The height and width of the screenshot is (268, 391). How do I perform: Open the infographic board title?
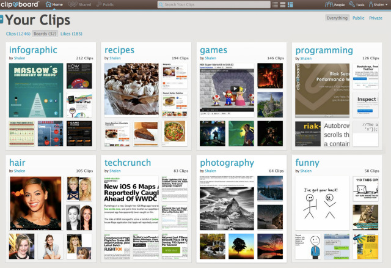coord(33,50)
